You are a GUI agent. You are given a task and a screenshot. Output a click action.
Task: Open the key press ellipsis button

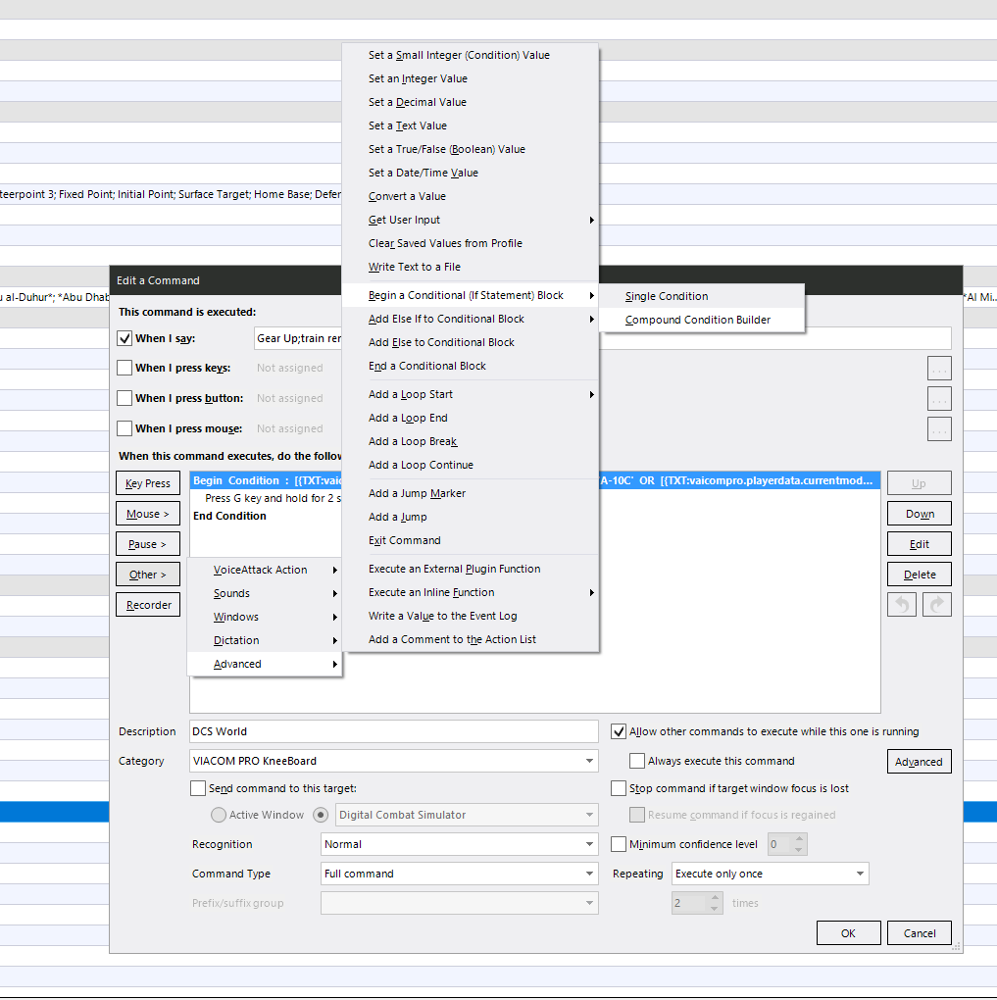pyautogui.click(x=939, y=368)
